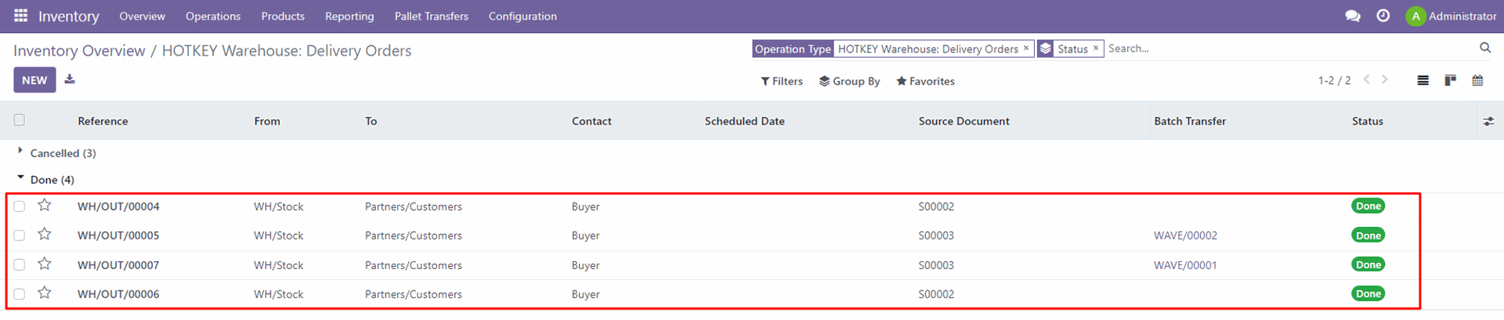Click S00002 source of WH/OUT/00006
The height and width of the screenshot is (320, 1504).
[936, 294]
